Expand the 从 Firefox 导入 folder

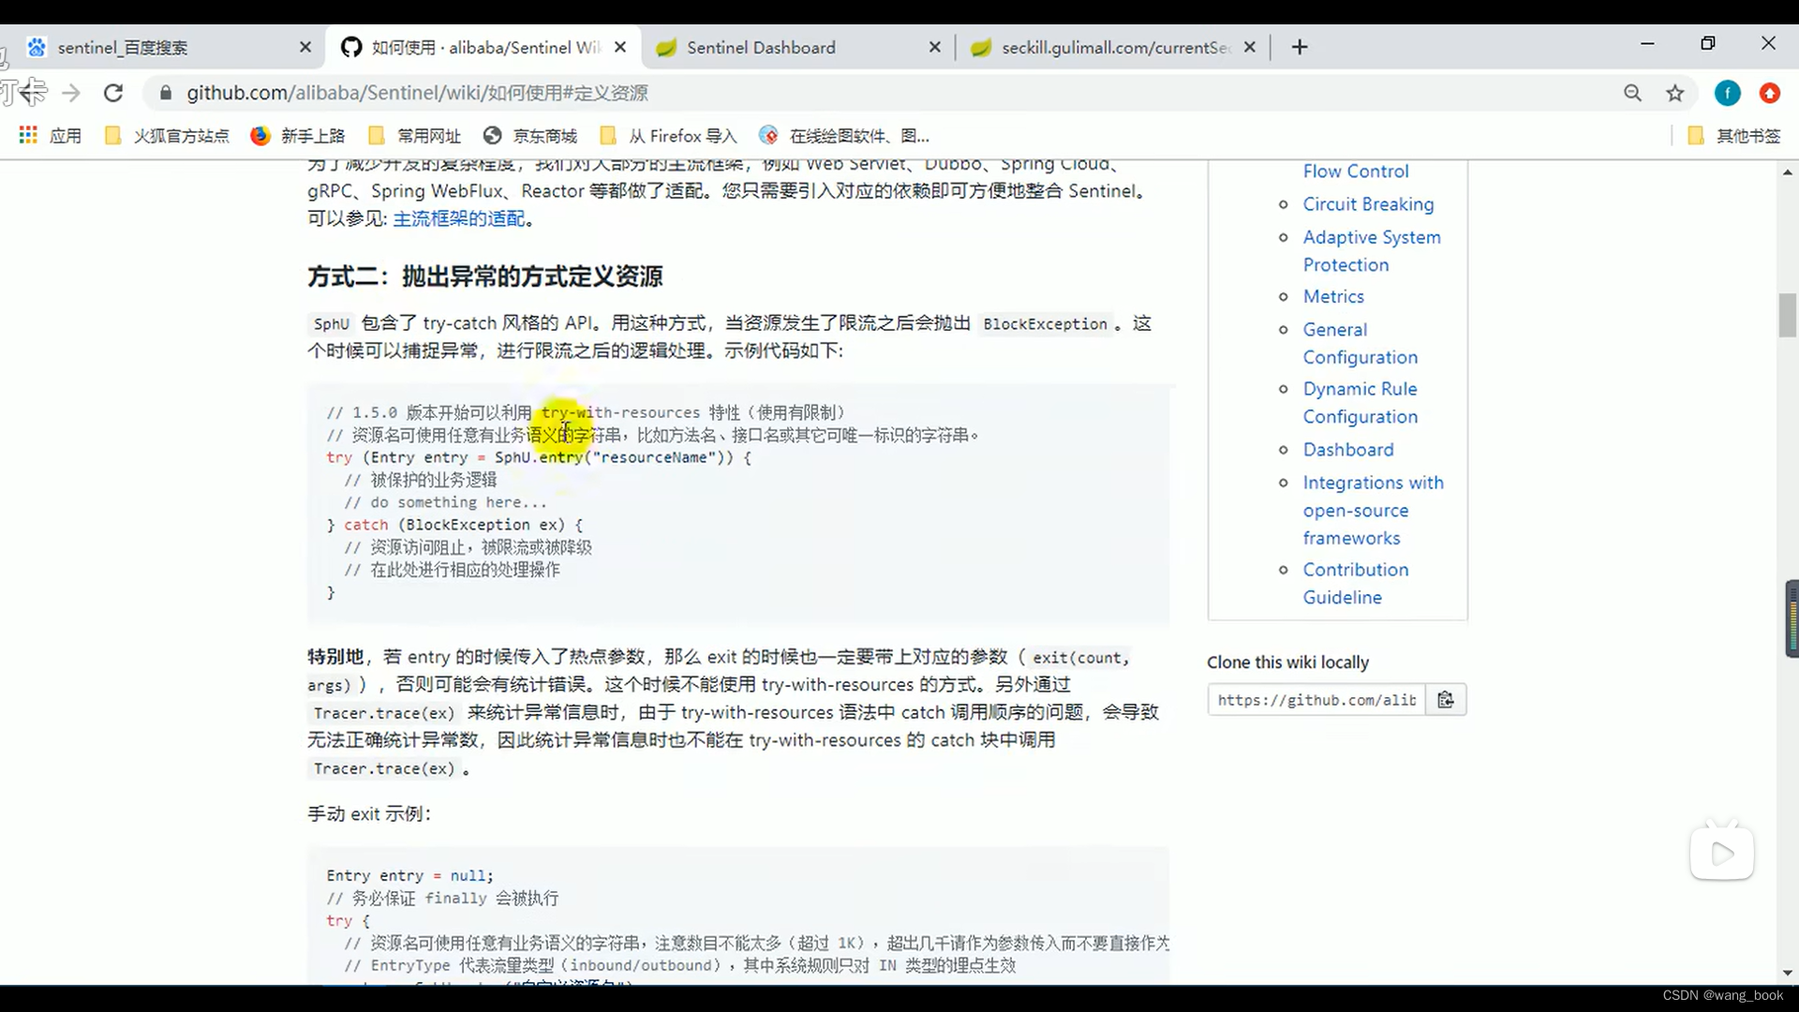point(667,135)
